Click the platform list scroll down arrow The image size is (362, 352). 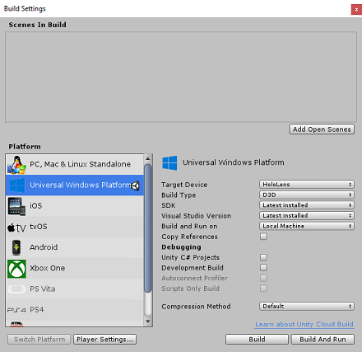point(148,321)
